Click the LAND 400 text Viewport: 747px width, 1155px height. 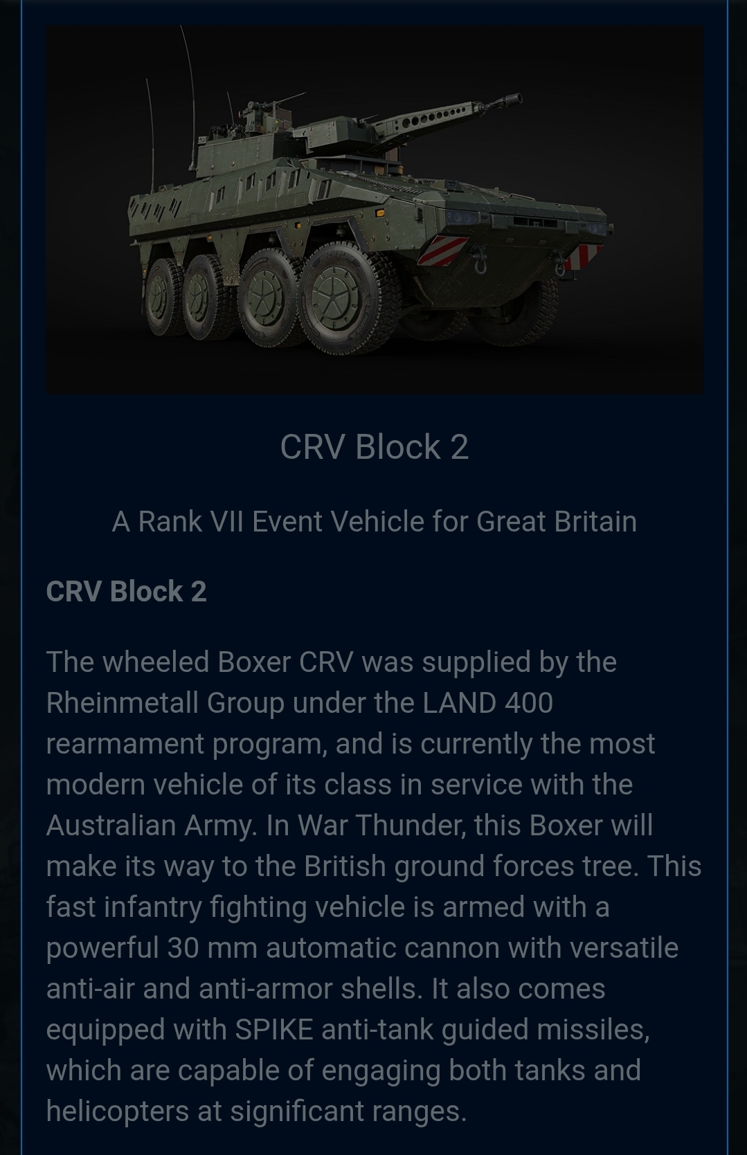(487, 703)
